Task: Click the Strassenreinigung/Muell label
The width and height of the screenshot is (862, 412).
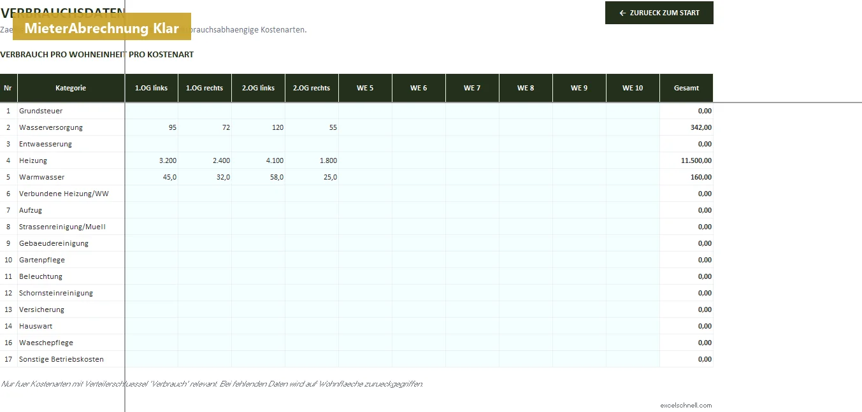Action: [62, 227]
